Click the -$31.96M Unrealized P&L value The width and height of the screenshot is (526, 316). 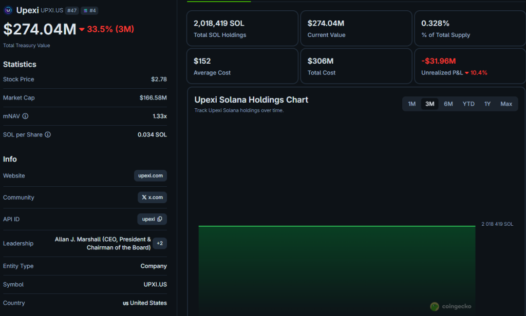tap(439, 61)
